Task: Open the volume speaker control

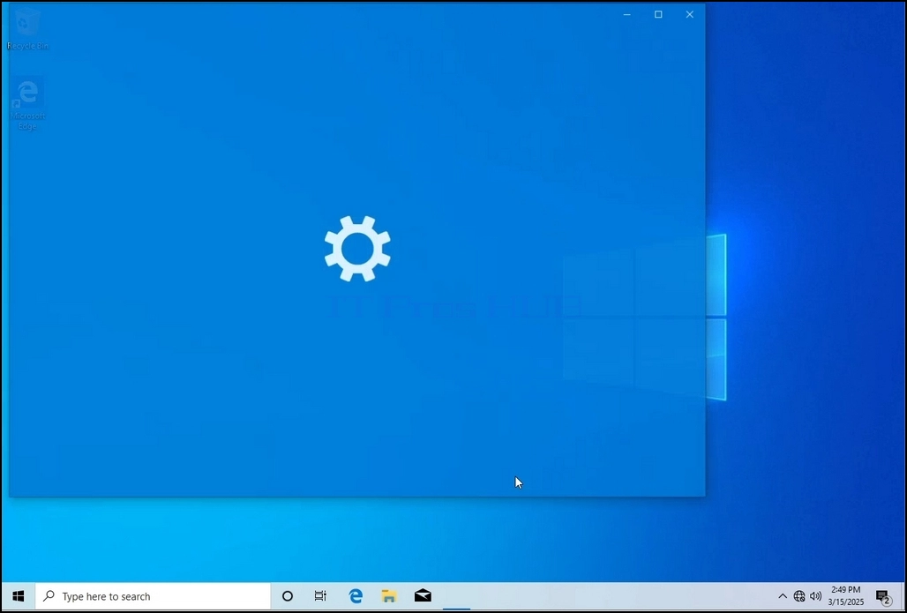Action: point(815,595)
